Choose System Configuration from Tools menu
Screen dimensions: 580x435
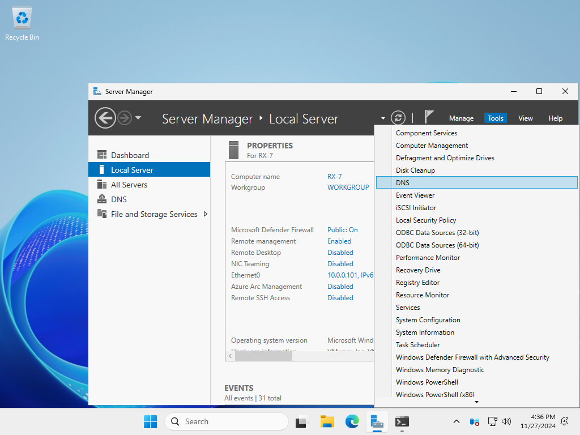click(476, 320)
